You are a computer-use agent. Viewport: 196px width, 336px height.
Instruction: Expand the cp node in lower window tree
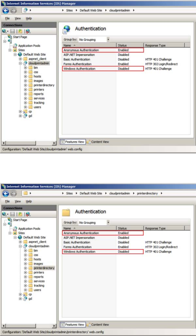coord(20,295)
